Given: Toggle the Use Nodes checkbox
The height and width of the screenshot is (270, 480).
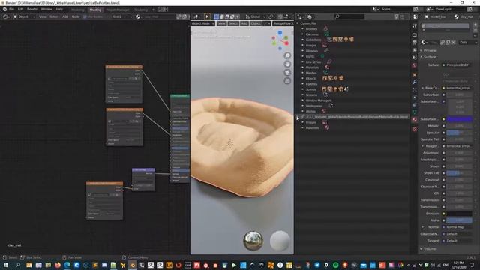Looking at the screenshot, I should (85, 16).
